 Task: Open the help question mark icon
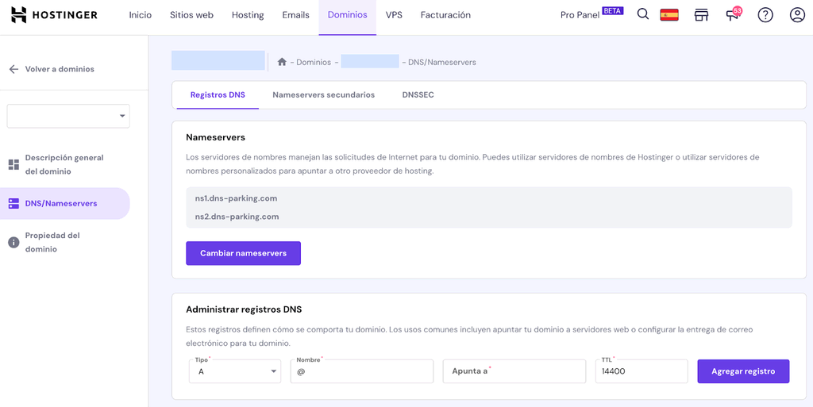pos(765,15)
